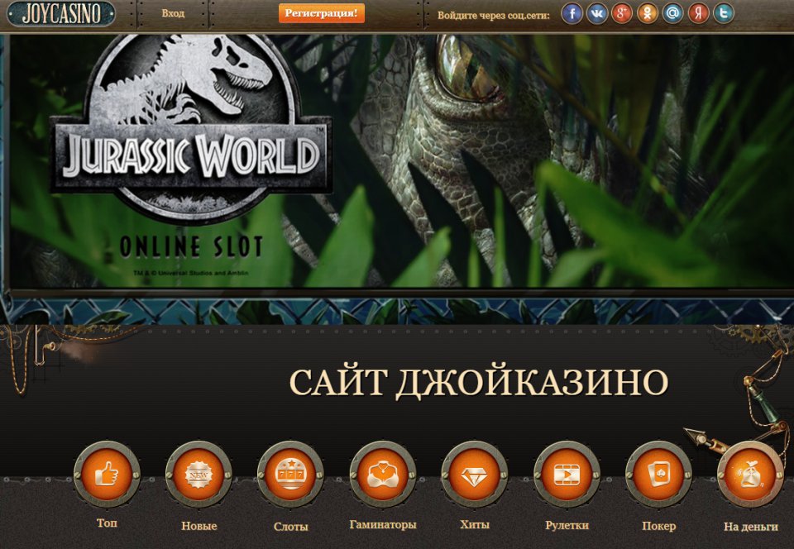
Task: Click the Рулетки film-play icon
Action: coord(567,475)
